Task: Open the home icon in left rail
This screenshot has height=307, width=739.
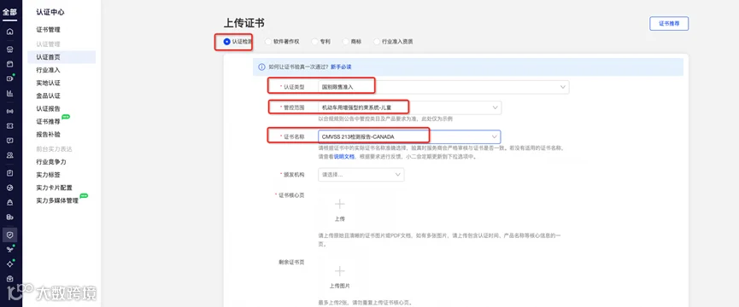Action: (10, 32)
